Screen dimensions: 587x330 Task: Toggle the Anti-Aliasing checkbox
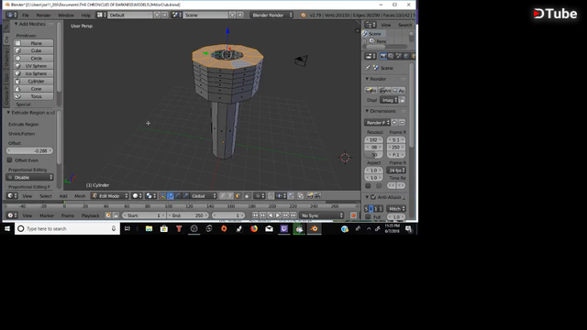click(373, 197)
